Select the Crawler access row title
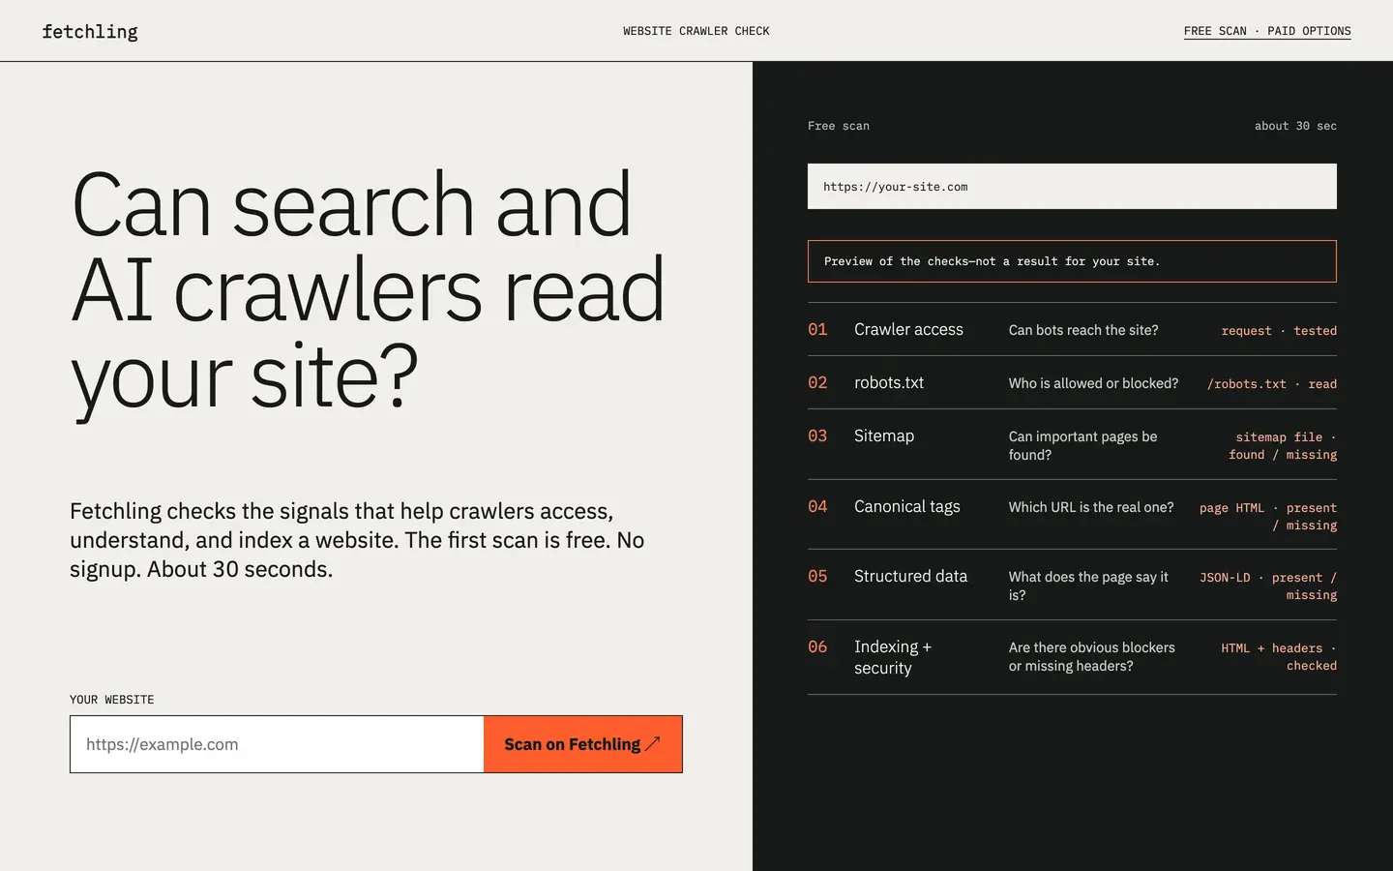The height and width of the screenshot is (871, 1393). click(908, 330)
